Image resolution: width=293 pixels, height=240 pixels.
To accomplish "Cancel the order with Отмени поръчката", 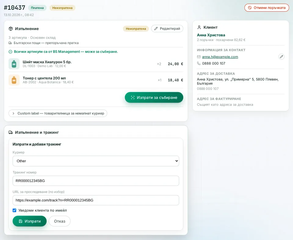I will pyautogui.click(x=267, y=8).
